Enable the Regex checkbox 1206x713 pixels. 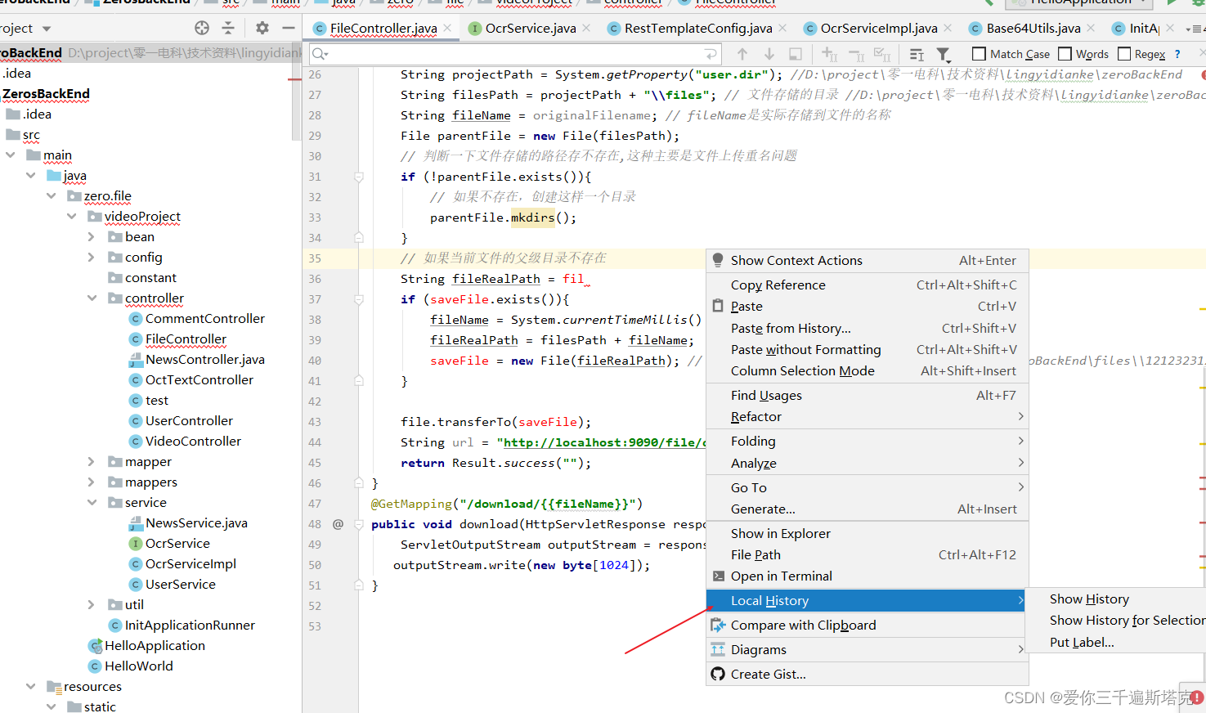(x=1124, y=54)
